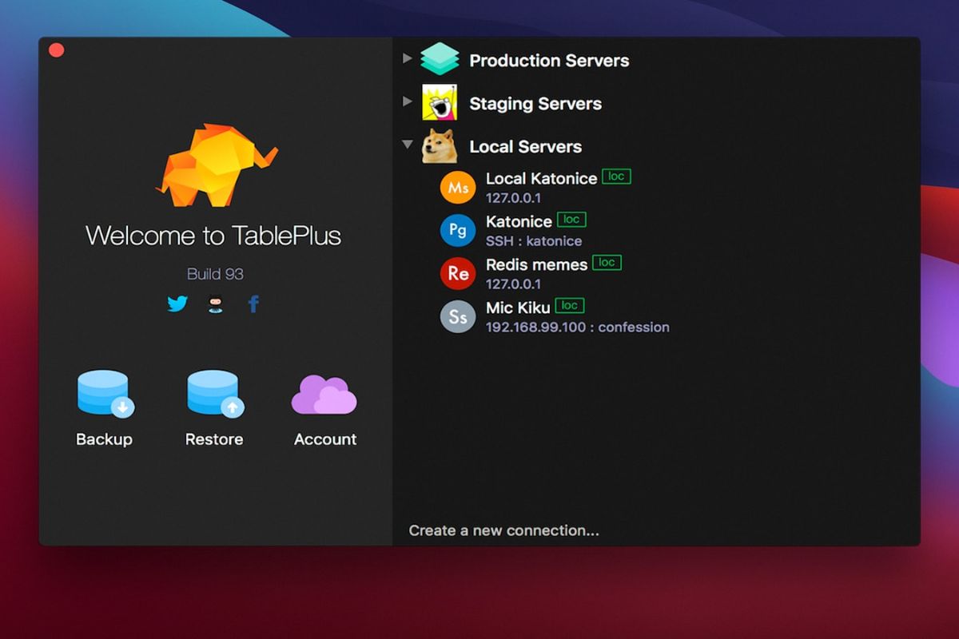Click the loc tag beside Local Katonice
The width and height of the screenshot is (959, 639).
[x=616, y=177]
